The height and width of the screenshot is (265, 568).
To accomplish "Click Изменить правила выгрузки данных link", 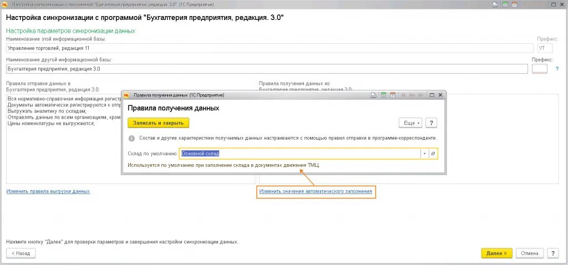I will point(48,191).
